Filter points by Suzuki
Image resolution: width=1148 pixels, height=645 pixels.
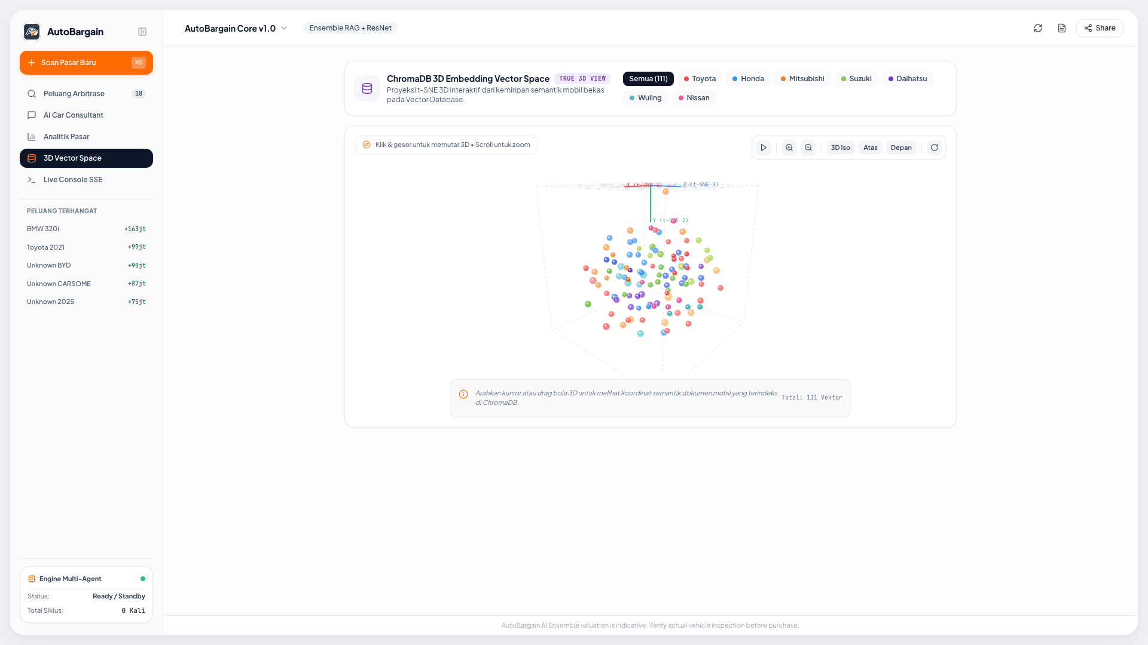[x=856, y=79]
